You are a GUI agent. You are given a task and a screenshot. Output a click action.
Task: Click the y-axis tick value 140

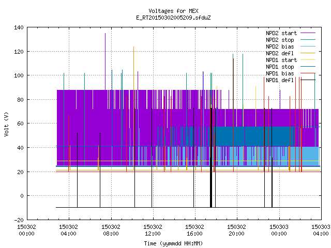coord(19,27)
